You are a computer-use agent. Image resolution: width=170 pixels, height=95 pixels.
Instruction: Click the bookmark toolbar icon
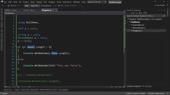pyautogui.click(x=75, y=6)
